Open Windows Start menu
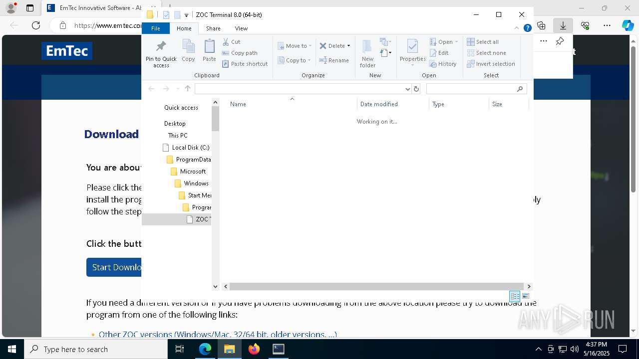 click(x=12, y=349)
